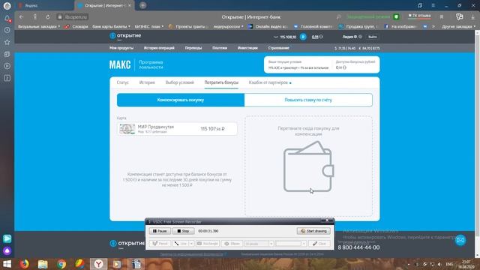Open Переводы menu item
This screenshot has width=480, height=270.
click(x=193, y=48)
